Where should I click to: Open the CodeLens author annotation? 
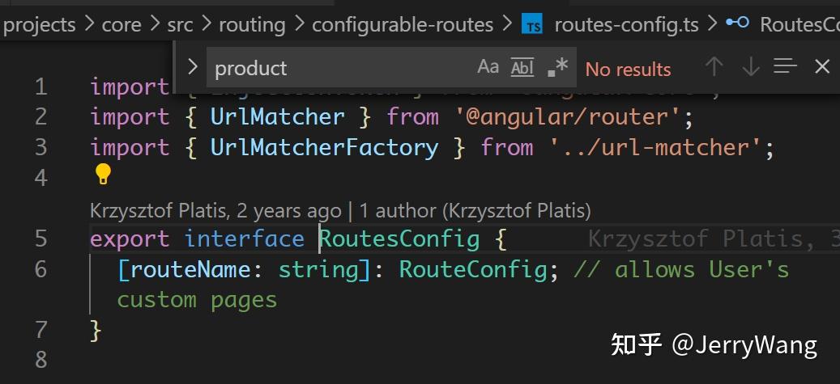coord(340,211)
